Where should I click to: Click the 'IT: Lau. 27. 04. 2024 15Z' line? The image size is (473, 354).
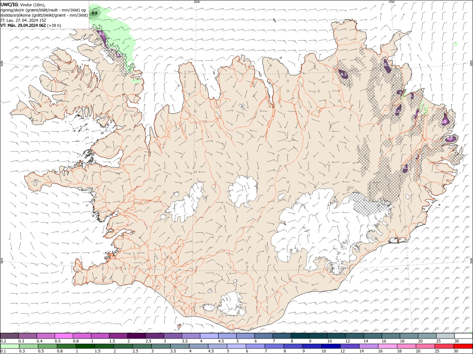click(x=23, y=20)
